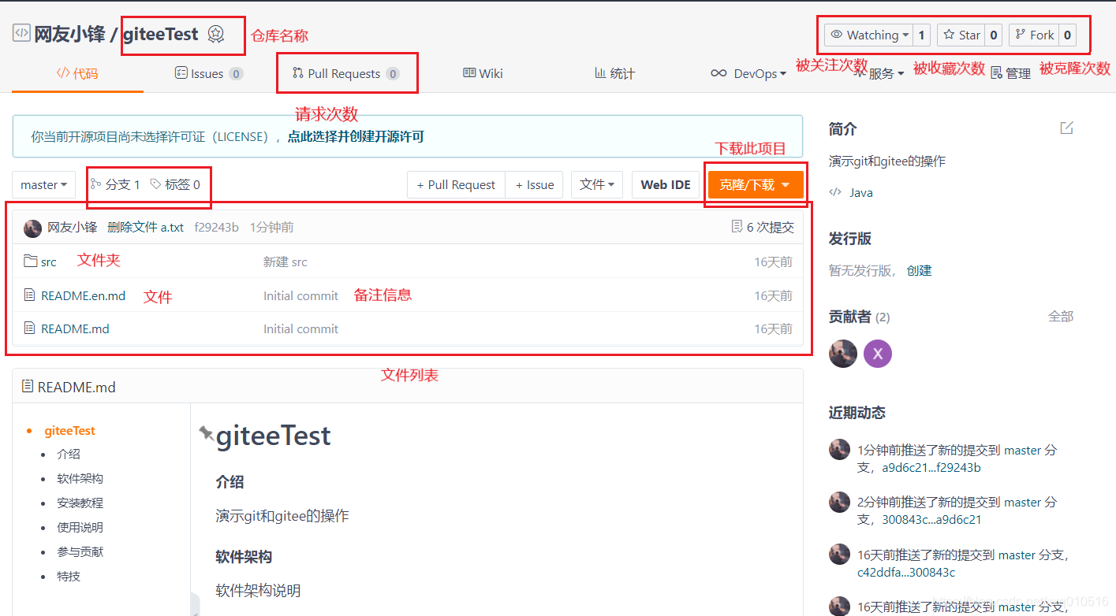The image size is (1116, 616).
Task: Click the purple X contributor avatar
Action: click(x=878, y=354)
